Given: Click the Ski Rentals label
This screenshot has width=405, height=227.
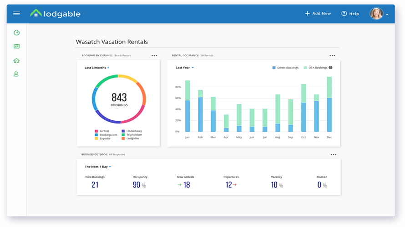Looking at the screenshot, I should pyautogui.click(x=207, y=55).
